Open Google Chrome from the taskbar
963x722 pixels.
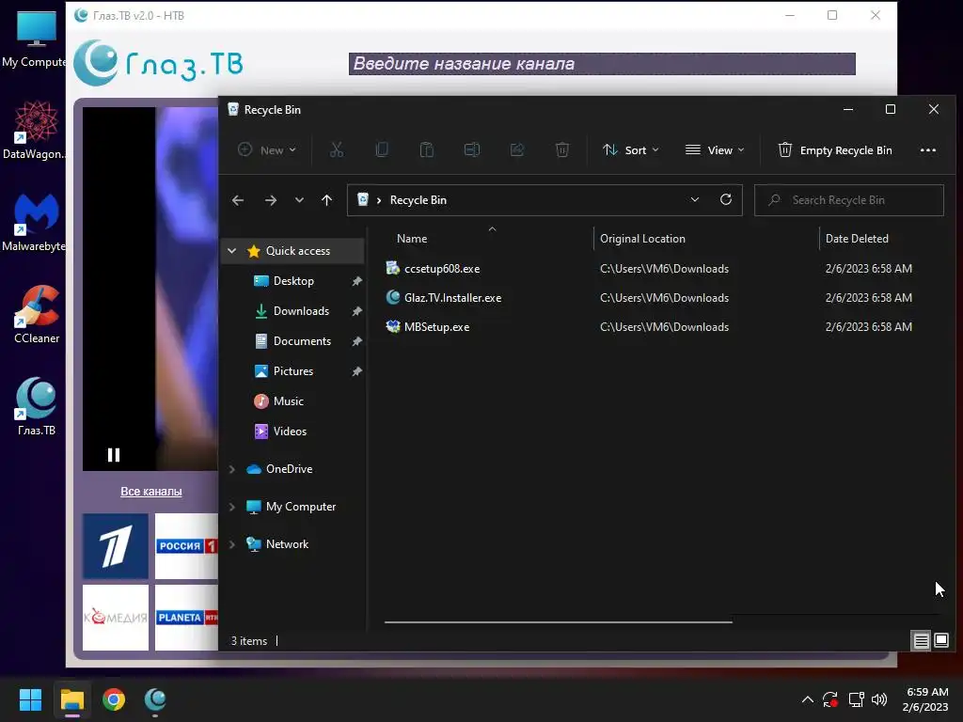tap(114, 699)
